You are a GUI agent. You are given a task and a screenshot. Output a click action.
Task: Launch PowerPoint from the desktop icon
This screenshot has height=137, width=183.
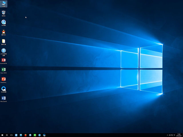(4, 79)
